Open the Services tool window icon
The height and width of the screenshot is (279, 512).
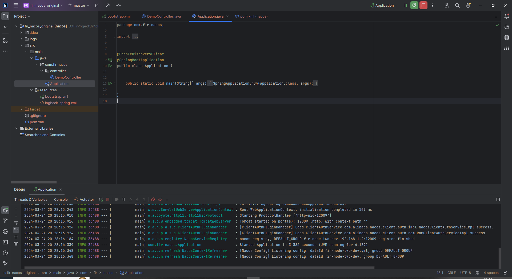coord(5,232)
